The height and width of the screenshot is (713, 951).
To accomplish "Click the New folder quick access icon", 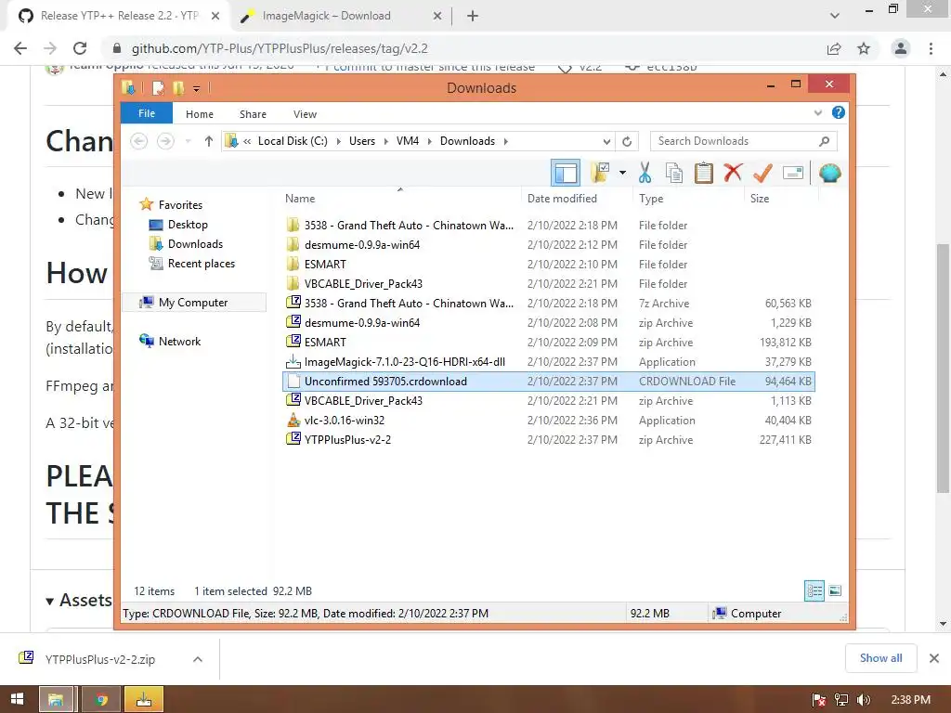I will tap(178, 88).
